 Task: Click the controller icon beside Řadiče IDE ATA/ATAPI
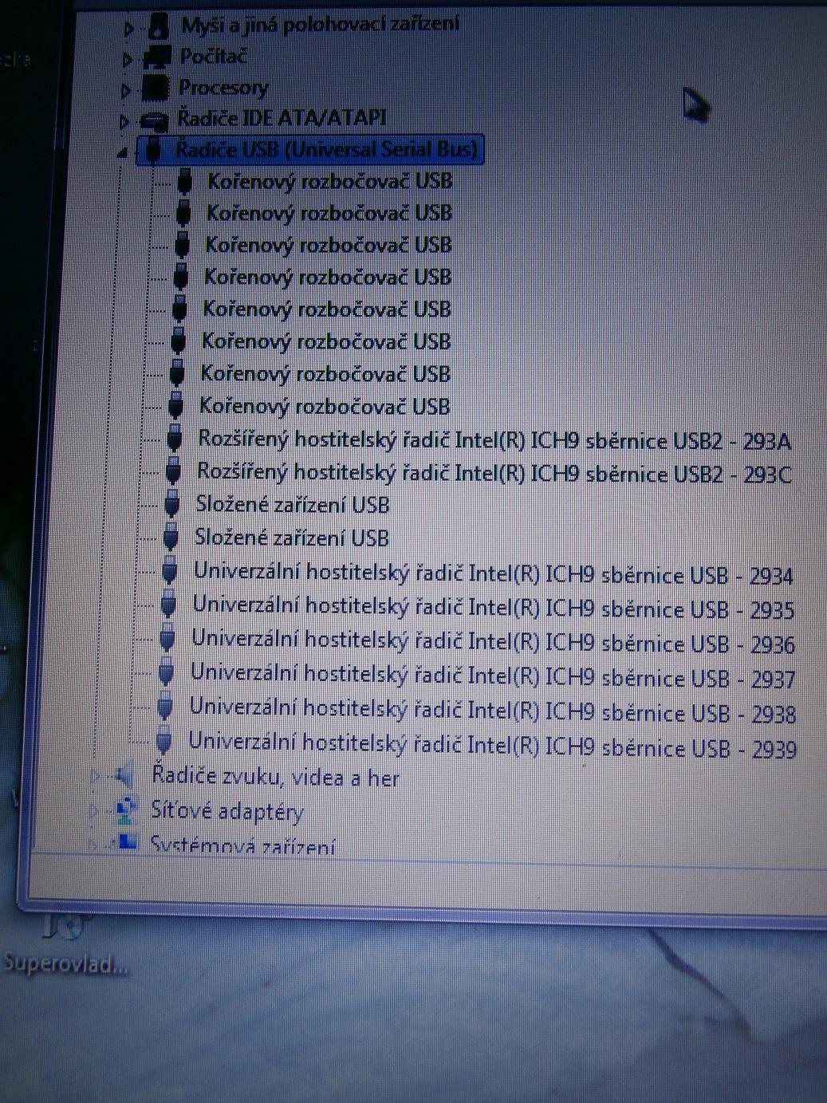coord(154,120)
